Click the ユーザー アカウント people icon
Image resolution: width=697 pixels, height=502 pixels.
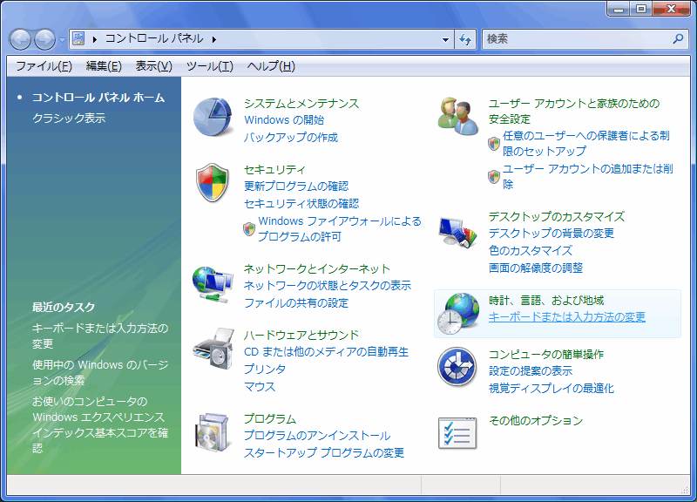pyautogui.click(x=458, y=117)
